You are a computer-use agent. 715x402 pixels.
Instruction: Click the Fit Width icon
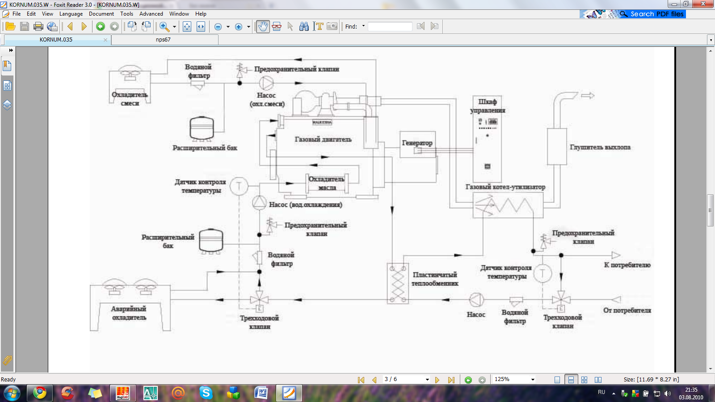201,27
